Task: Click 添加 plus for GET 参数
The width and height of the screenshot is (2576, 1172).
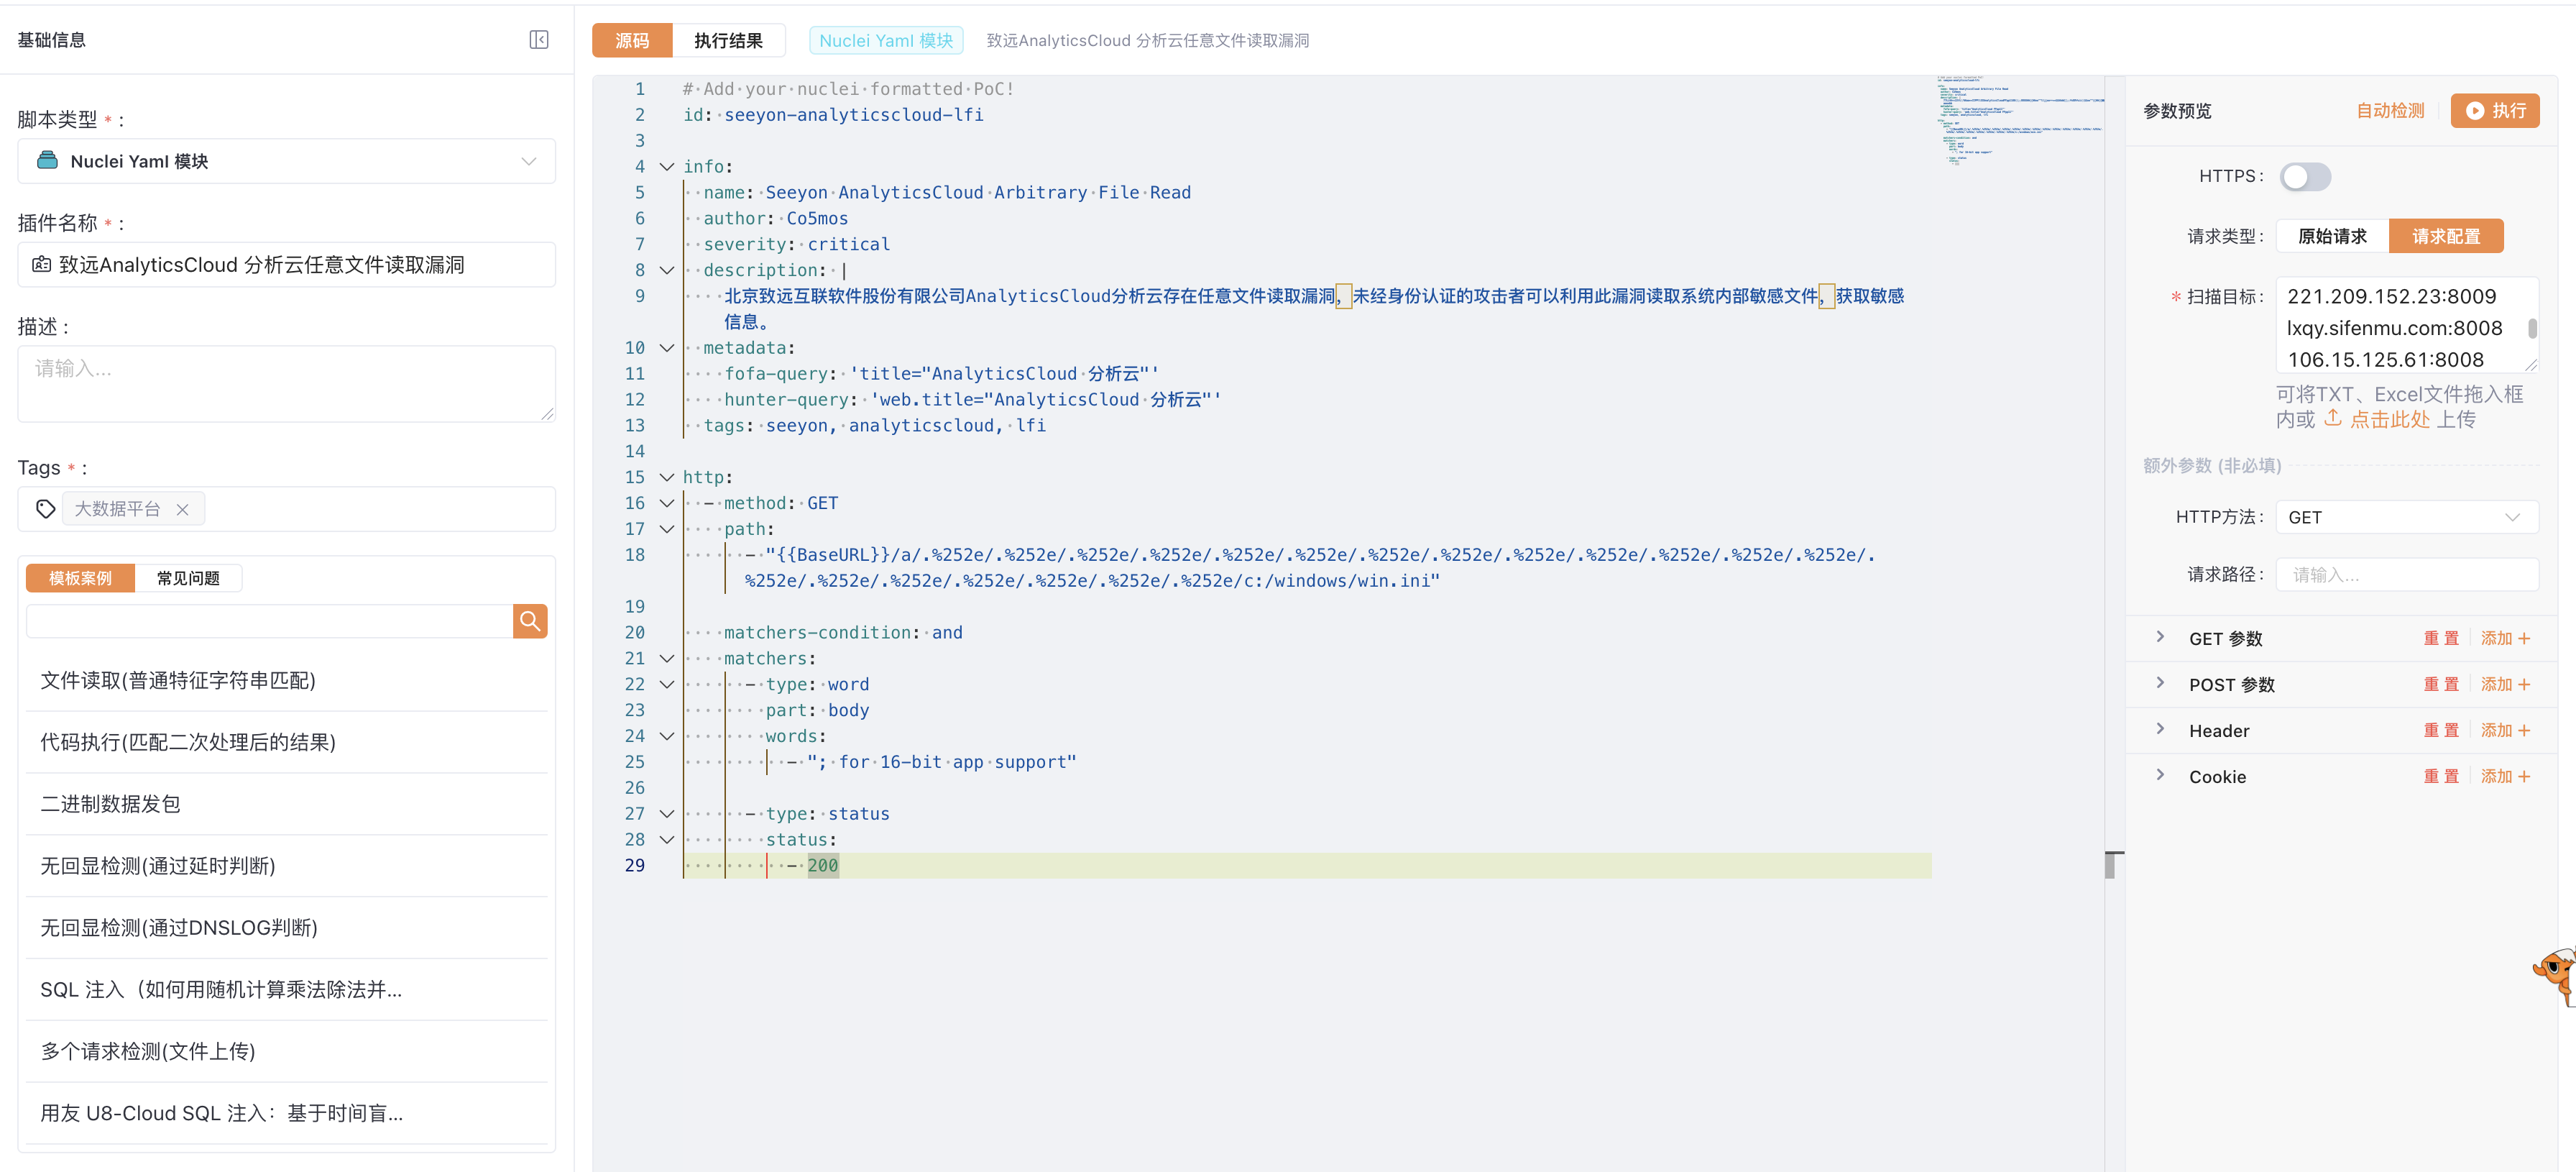Action: click(x=2505, y=638)
